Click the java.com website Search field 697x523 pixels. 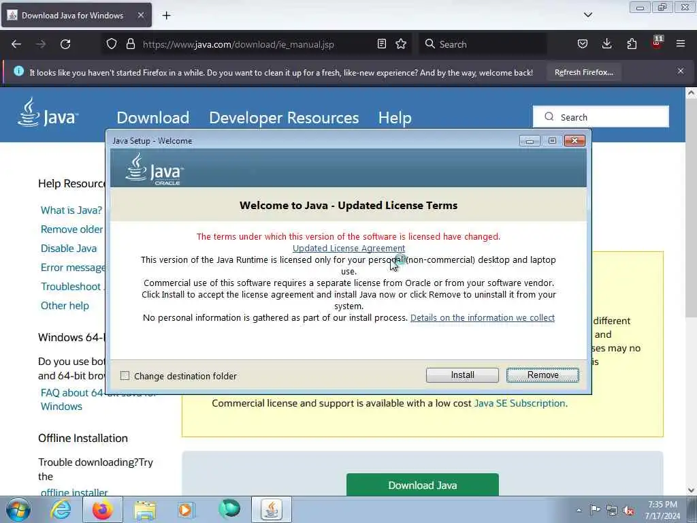pos(600,116)
